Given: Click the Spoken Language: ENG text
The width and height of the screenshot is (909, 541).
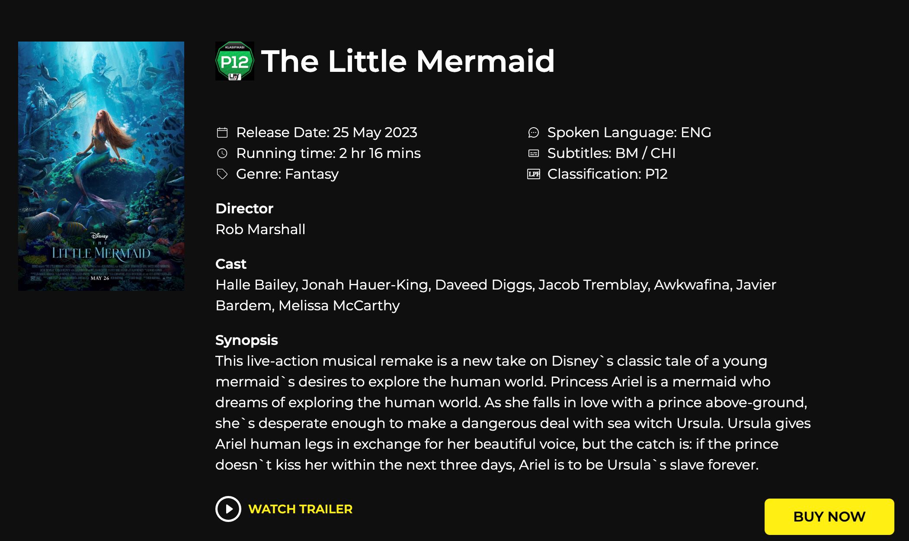Looking at the screenshot, I should 629,132.
